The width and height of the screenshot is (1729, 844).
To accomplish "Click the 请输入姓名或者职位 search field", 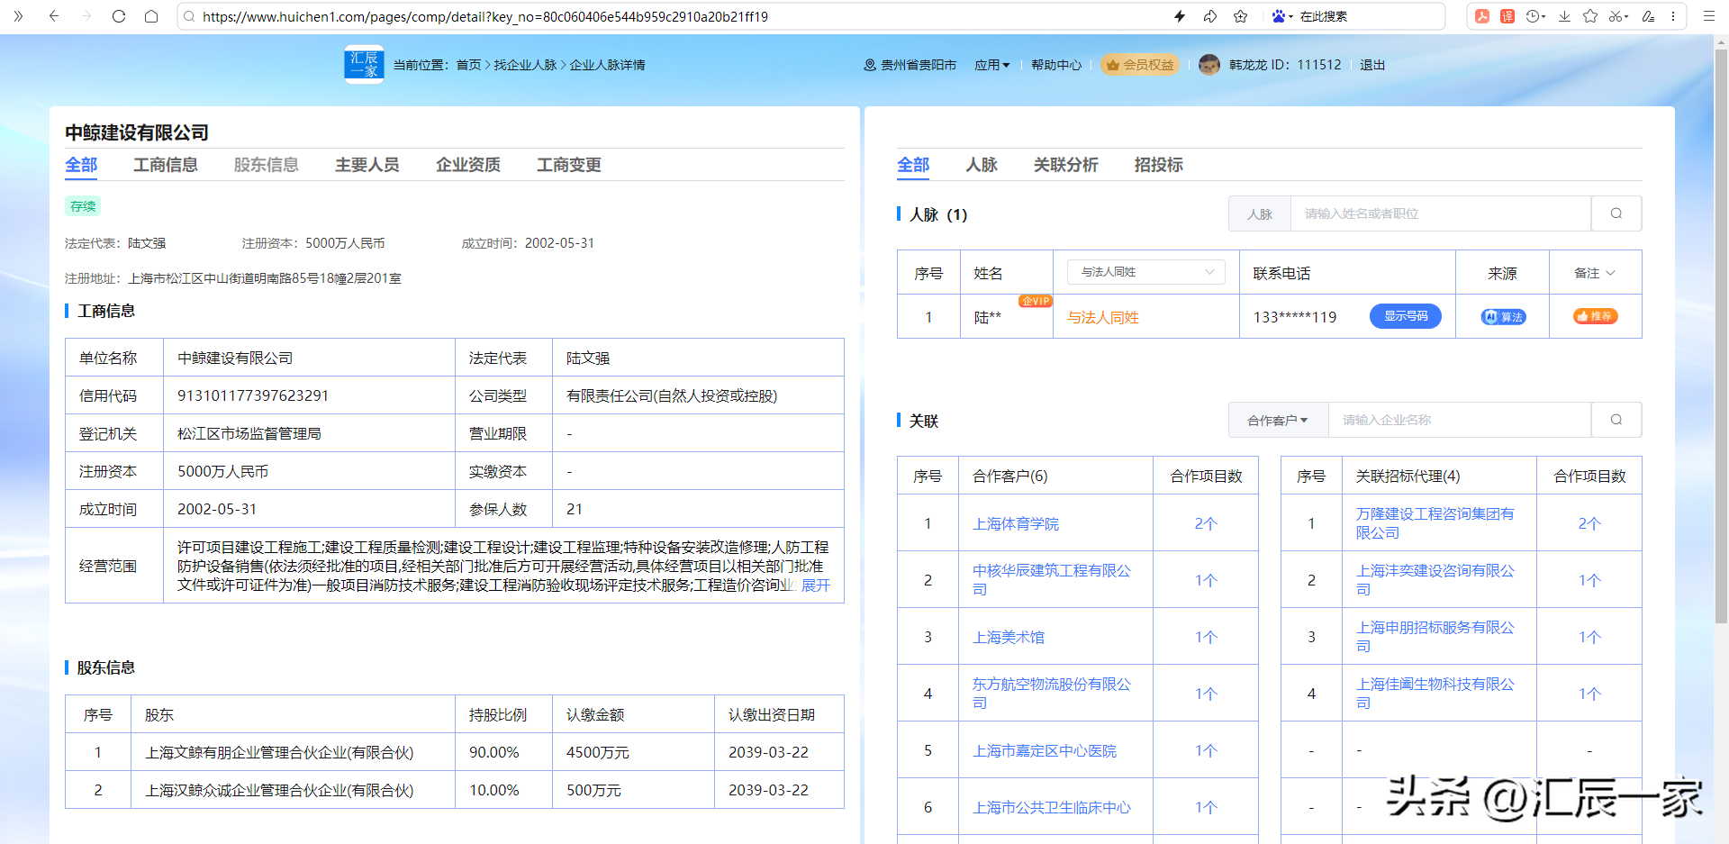I will (1439, 214).
